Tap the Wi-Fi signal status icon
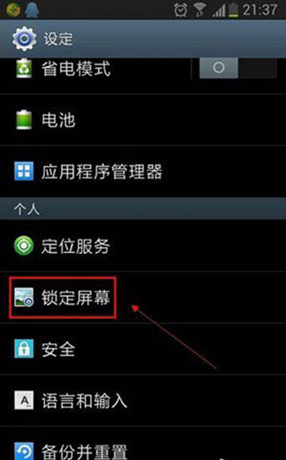286x460 pixels. [199, 10]
